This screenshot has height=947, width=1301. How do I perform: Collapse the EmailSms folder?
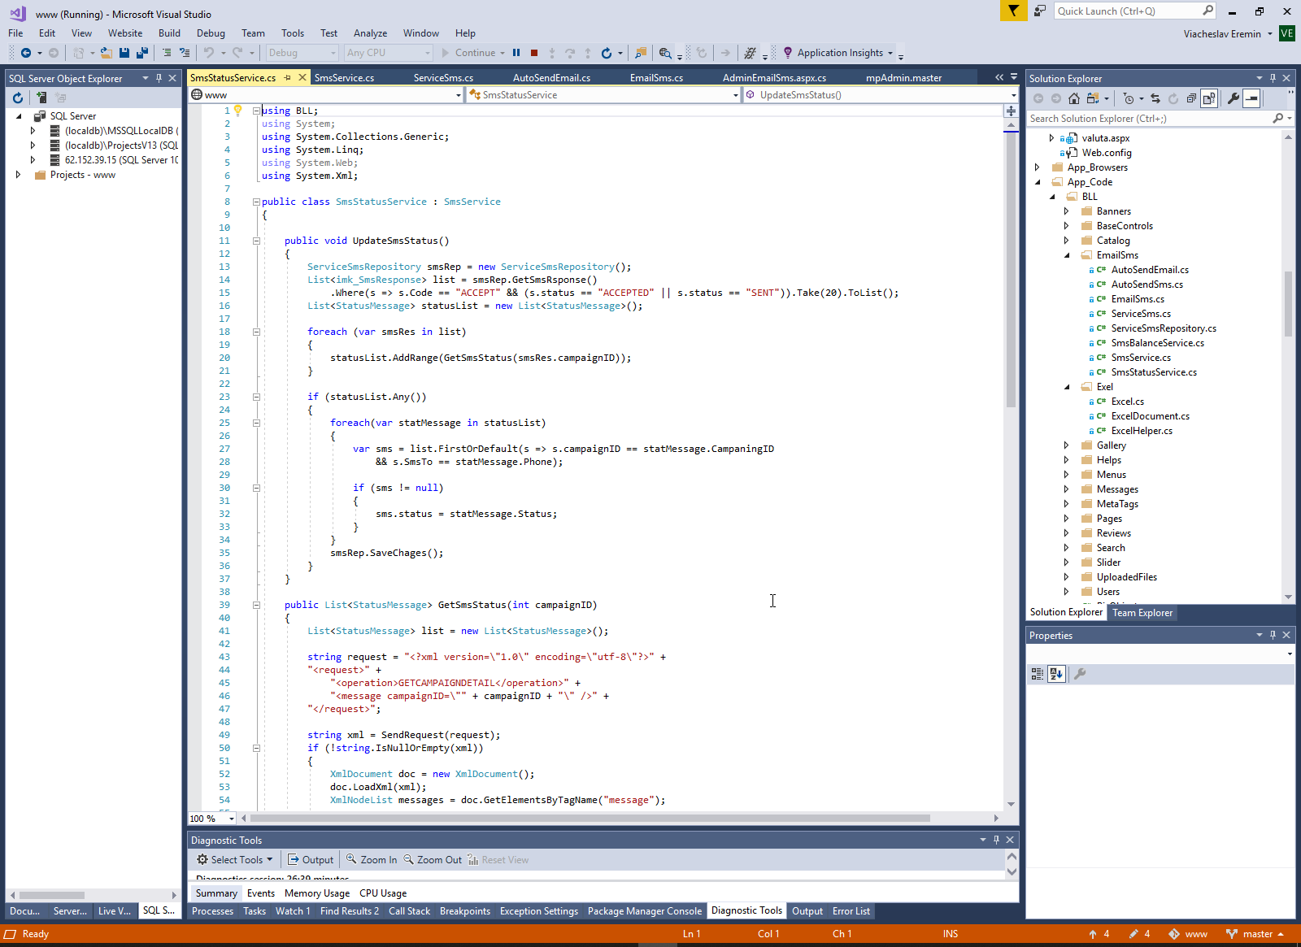pos(1066,255)
